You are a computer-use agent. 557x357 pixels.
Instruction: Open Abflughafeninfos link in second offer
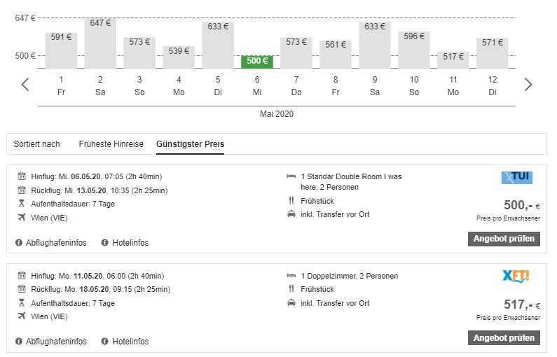click(x=56, y=342)
